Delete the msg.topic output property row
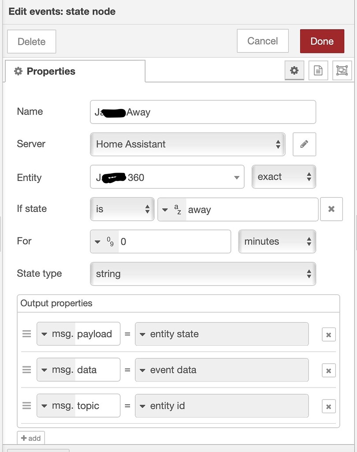Screen dimensions: 357x452 328,406
